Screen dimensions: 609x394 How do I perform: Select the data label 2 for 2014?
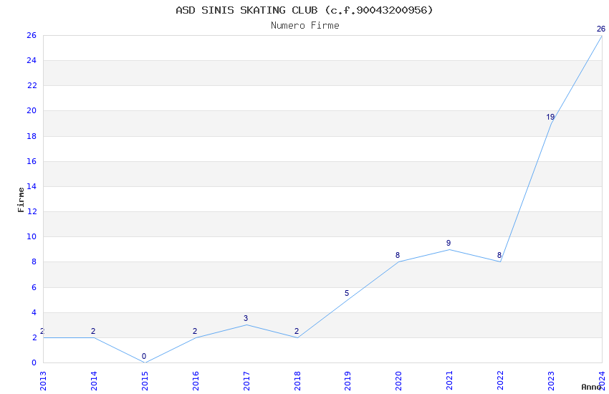(93, 331)
